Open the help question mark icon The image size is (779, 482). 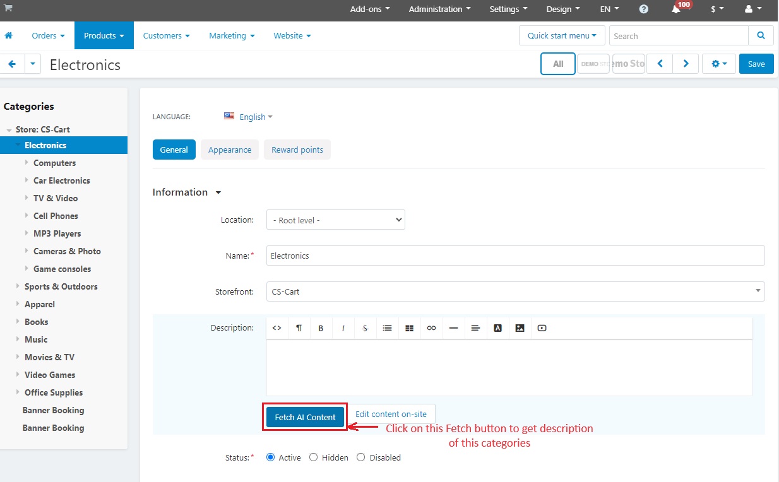pos(643,9)
